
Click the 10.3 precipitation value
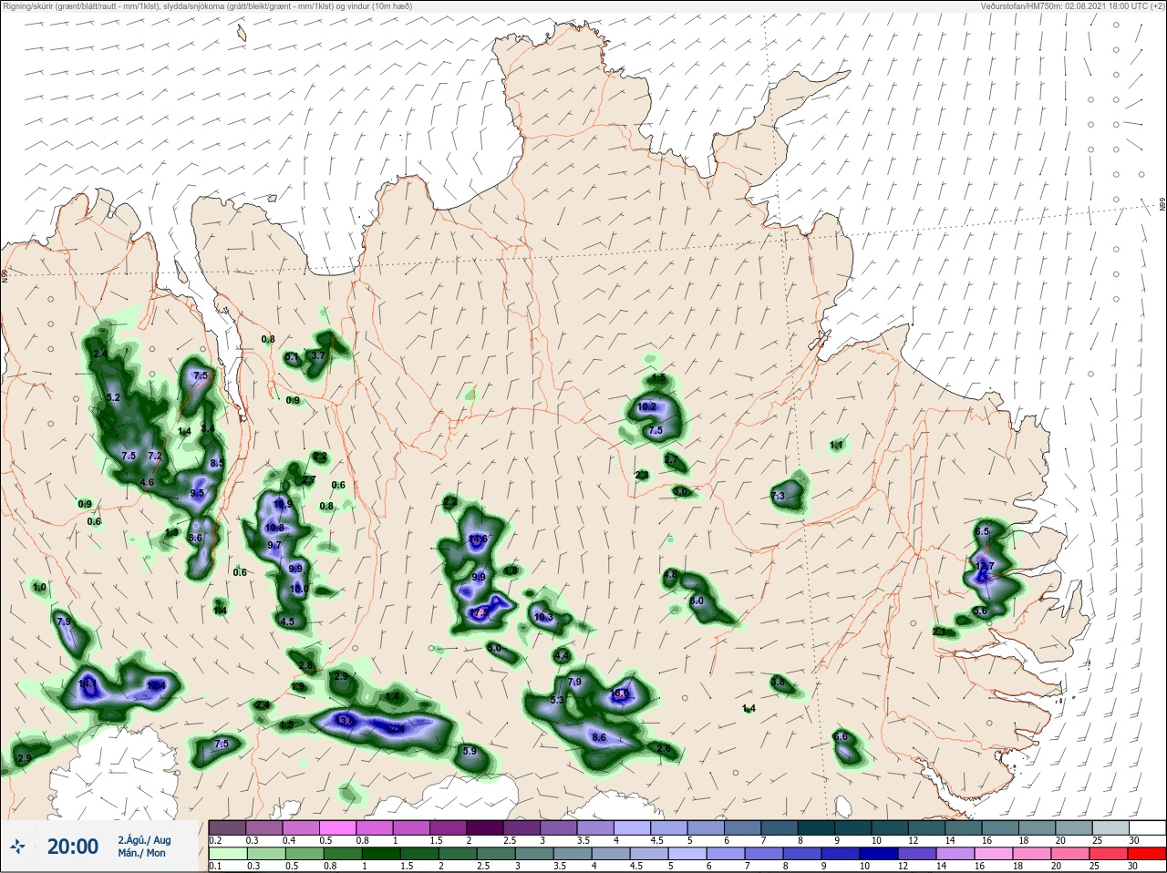point(543,618)
